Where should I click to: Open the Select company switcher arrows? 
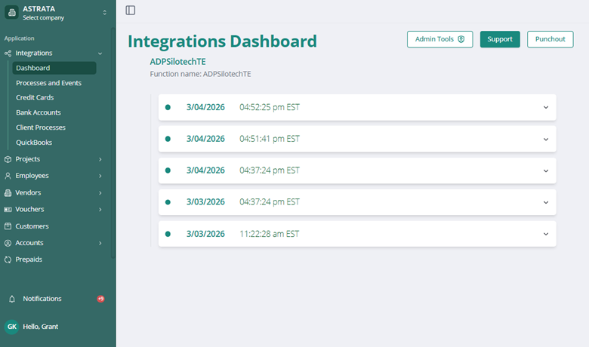[104, 13]
